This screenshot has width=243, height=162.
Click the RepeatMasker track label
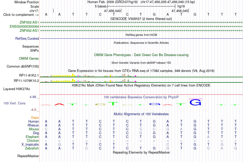pyautogui.click(x=28, y=156)
